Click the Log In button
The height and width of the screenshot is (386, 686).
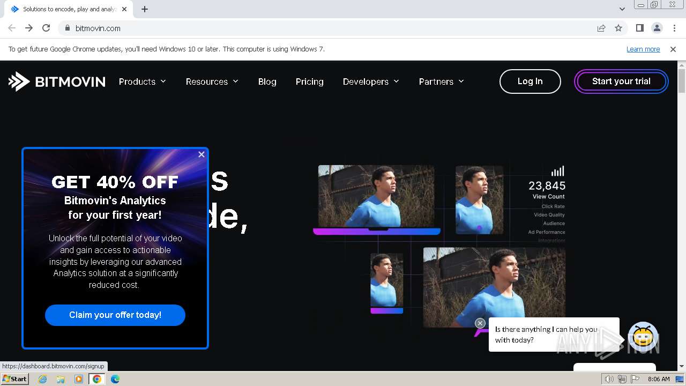(530, 81)
